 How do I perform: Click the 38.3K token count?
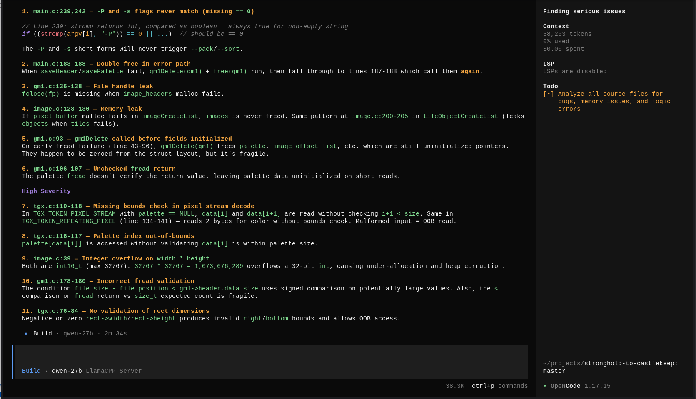coord(455,386)
